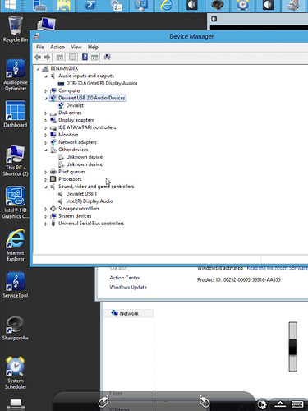This screenshot has height=411, width=308.
Task: Collapse Audio inputs and outputs node
Action: point(46,76)
